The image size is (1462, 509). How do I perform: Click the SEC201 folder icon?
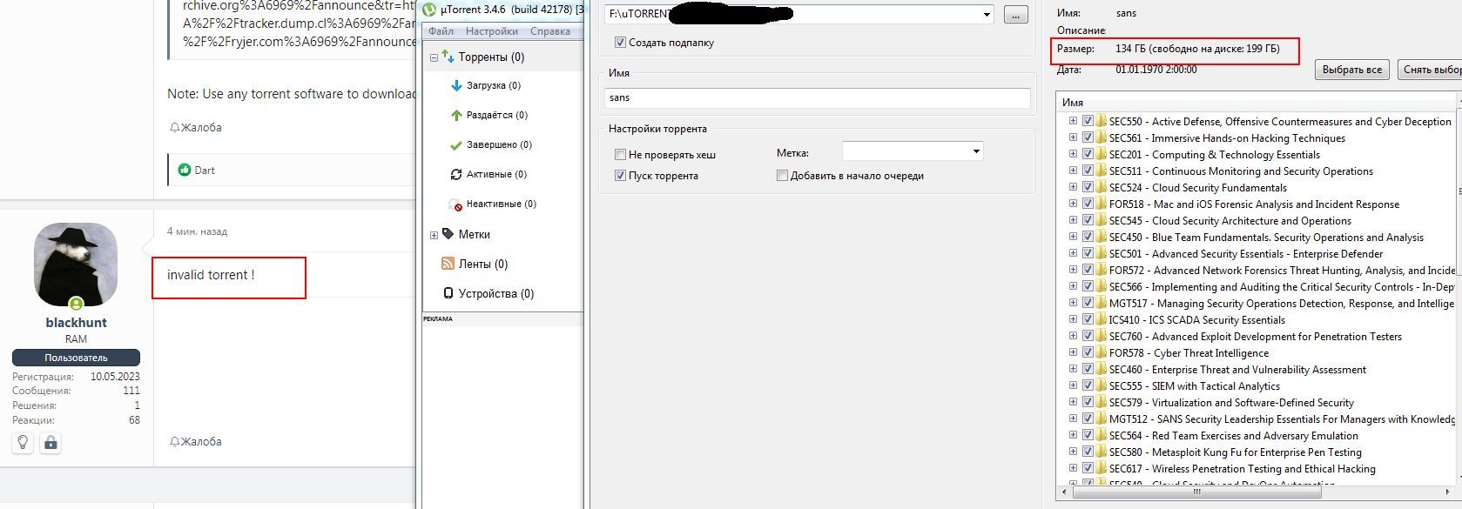coord(1101,155)
